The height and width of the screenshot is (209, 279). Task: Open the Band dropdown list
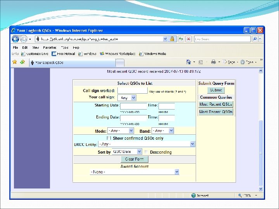(163, 131)
